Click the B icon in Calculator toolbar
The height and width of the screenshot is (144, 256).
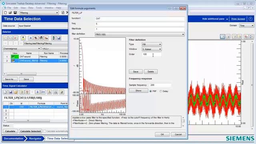[x=62, y=92]
